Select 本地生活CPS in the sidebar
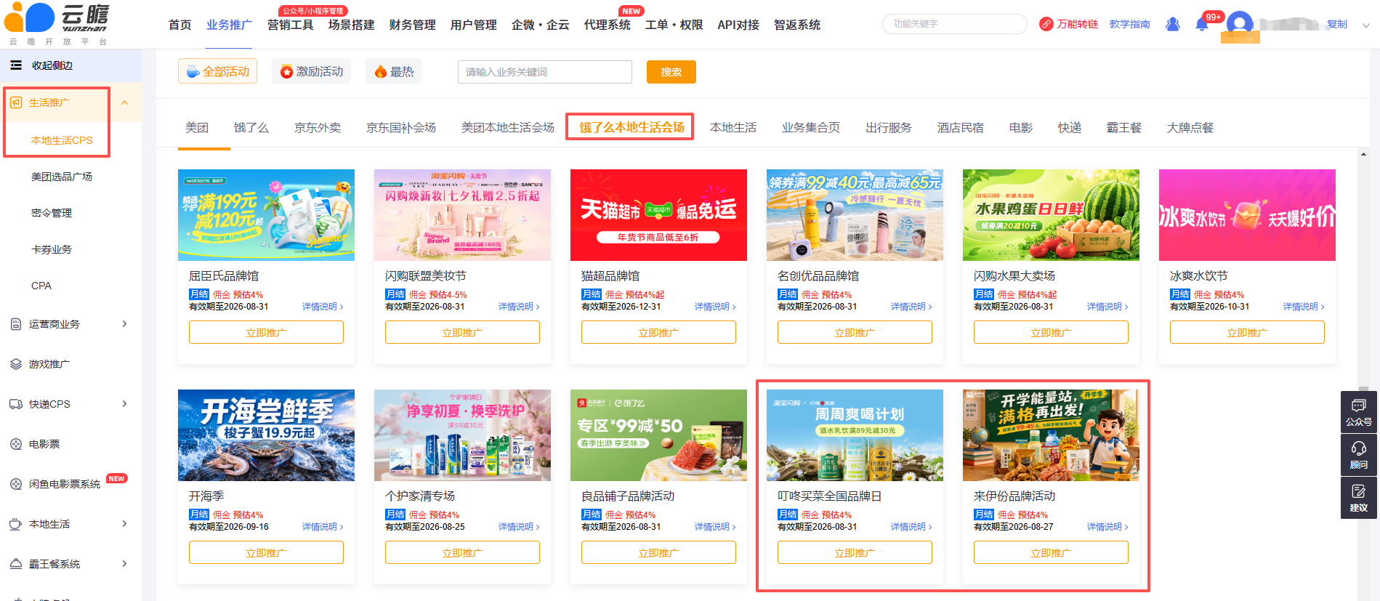The width and height of the screenshot is (1380, 601). pyautogui.click(x=62, y=140)
